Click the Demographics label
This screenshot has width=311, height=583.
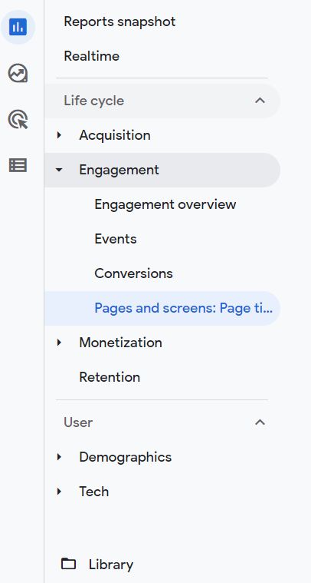pos(126,457)
